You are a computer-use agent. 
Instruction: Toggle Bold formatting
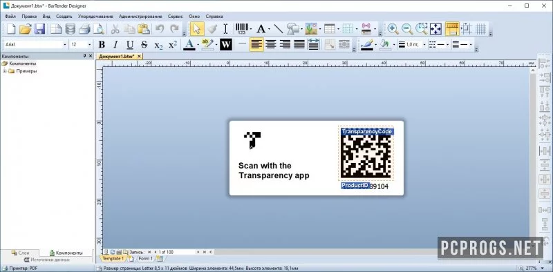click(x=102, y=45)
